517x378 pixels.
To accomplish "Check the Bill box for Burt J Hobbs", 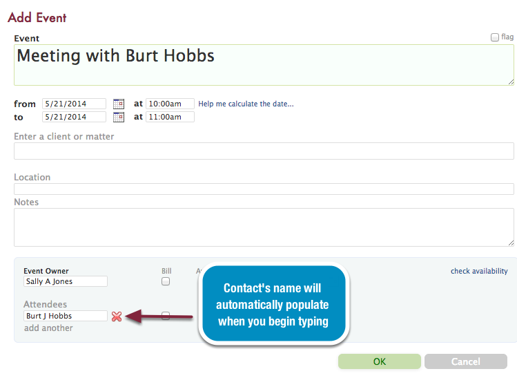I will [x=166, y=316].
